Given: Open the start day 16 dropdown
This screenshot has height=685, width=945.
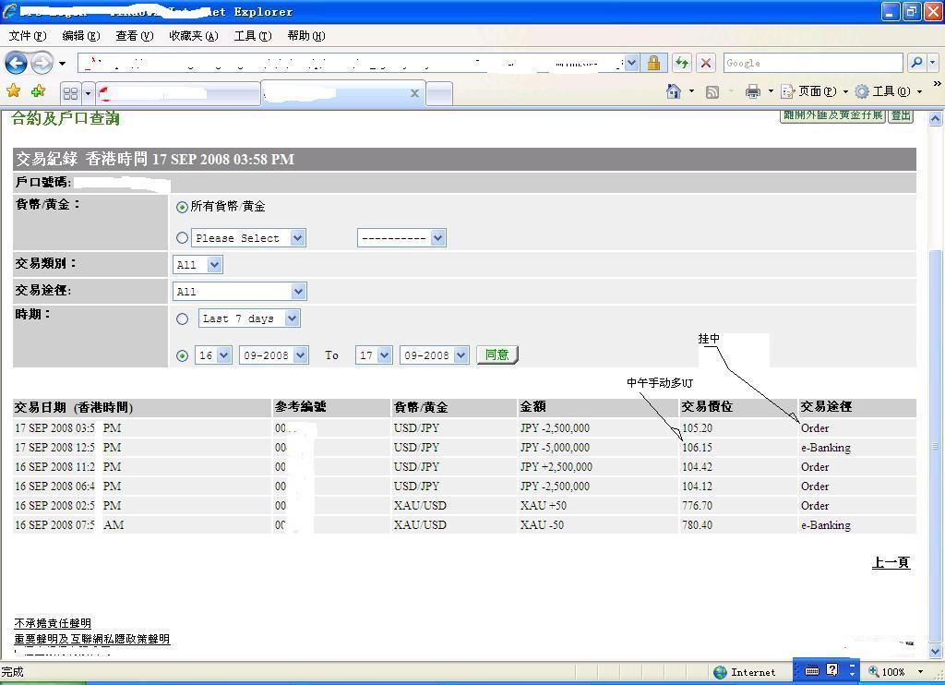Looking at the screenshot, I should coord(213,355).
